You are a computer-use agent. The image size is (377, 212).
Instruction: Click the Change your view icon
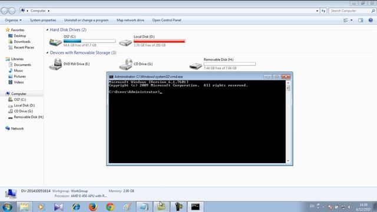(x=346, y=20)
